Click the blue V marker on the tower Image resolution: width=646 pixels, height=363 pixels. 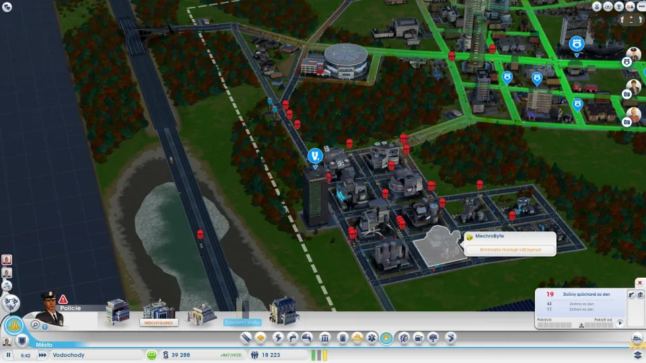[315, 157]
